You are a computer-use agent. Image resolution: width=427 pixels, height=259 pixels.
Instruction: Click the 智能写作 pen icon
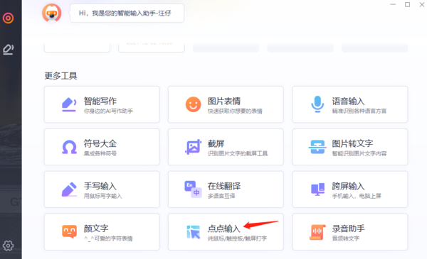pyautogui.click(x=69, y=105)
